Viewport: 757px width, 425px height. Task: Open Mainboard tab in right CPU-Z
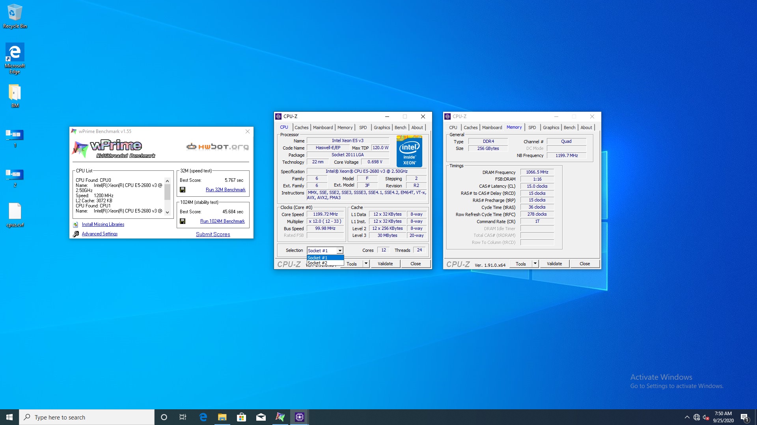492,128
